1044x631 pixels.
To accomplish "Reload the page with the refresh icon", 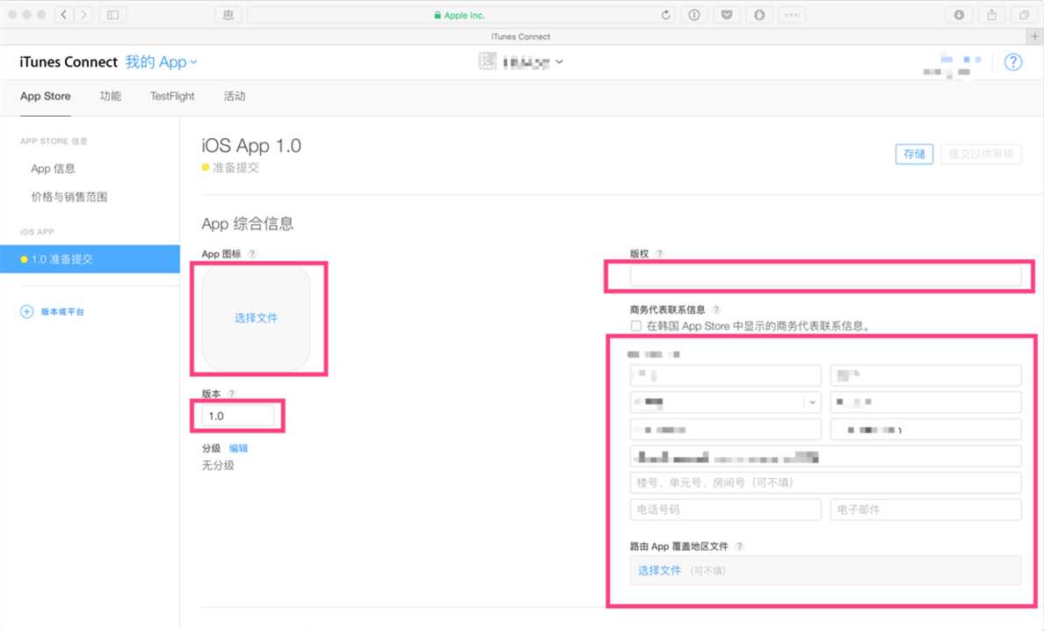I will 665,15.
